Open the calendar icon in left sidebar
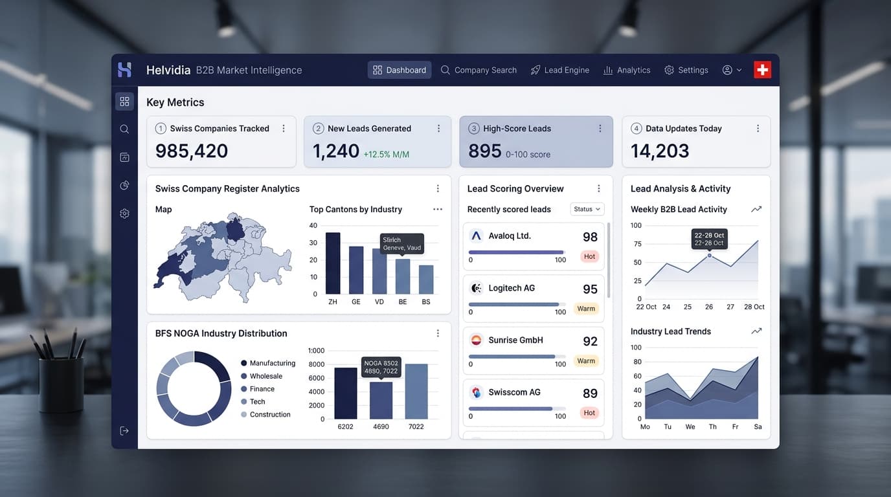Viewport: 891px width, 497px height. coord(124,157)
